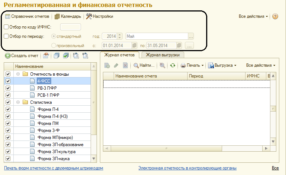Open Справочник отчетов from toolbar
Viewport: 286px width, 175px height.
click(27, 16)
